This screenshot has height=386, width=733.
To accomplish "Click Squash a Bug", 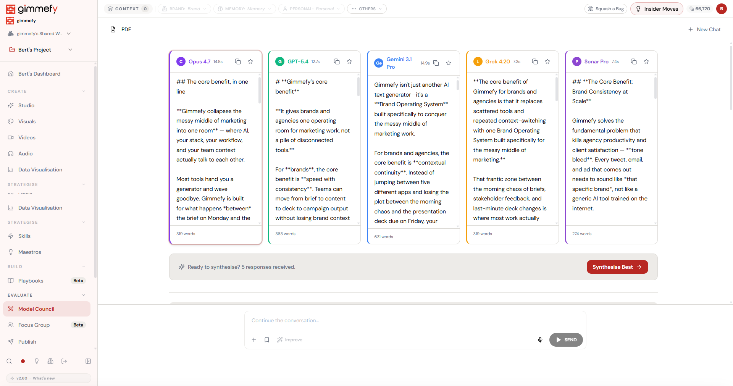I will point(606,9).
